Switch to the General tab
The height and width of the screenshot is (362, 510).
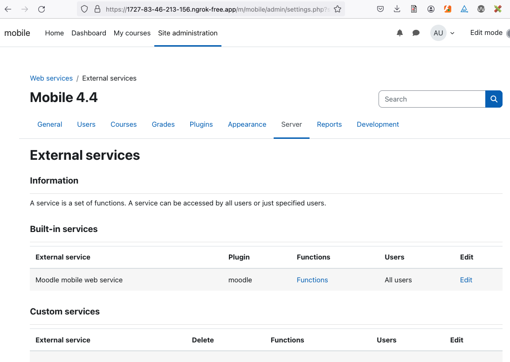pos(50,124)
